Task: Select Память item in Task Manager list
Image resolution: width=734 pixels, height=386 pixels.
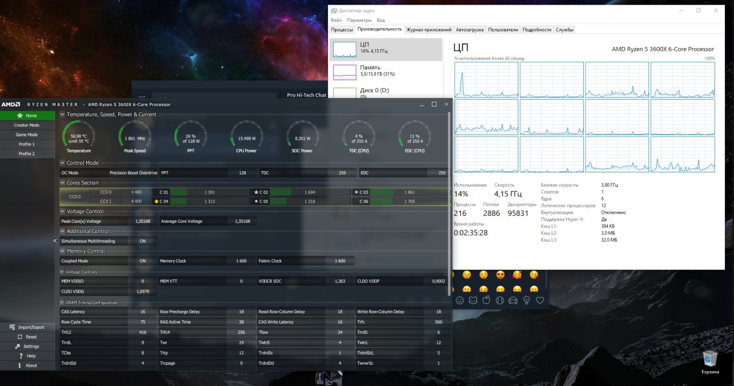Action: click(387, 72)
